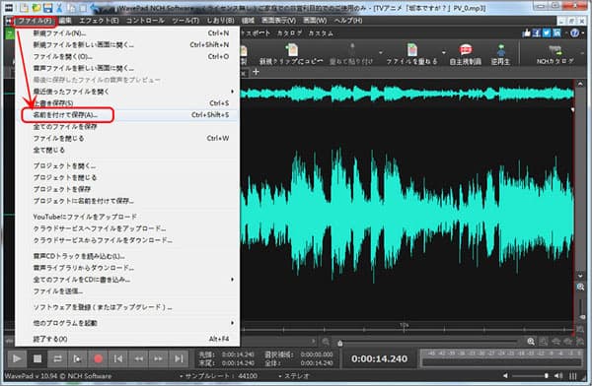Viewport: 592px width, 386px height.
Task: Select YouTubeにファイルをアップロード menu item
Action: [x=127, y=217]
